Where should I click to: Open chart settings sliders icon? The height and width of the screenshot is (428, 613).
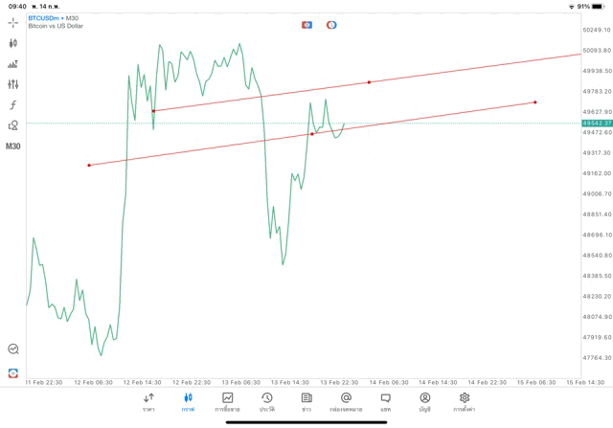(13, 84)
